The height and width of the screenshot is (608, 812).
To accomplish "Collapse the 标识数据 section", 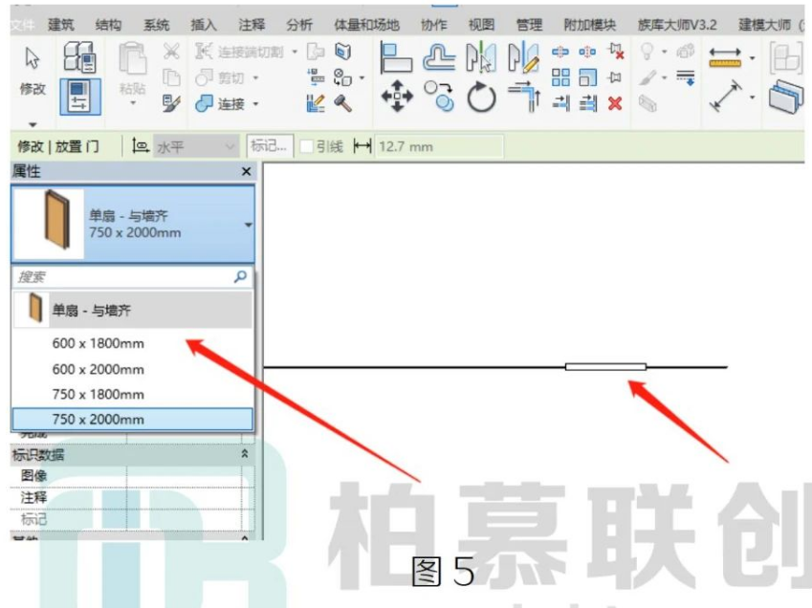I will [245, 454].
